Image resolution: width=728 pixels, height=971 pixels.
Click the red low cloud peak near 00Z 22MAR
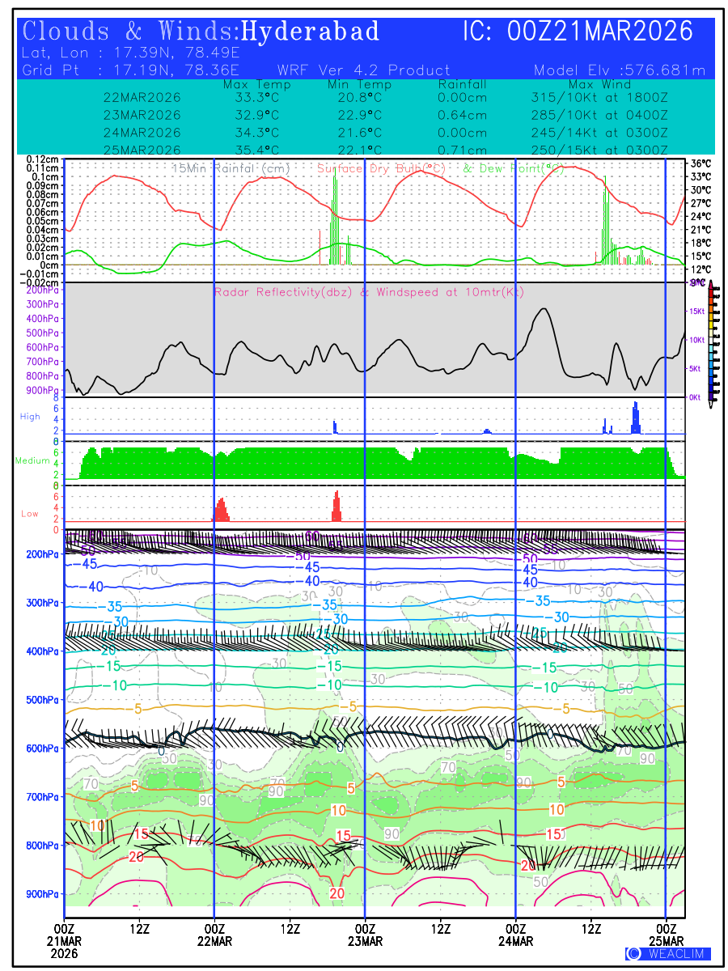[x=222, y=509]
